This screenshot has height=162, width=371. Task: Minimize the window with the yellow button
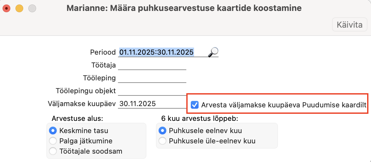coord(19,8)
